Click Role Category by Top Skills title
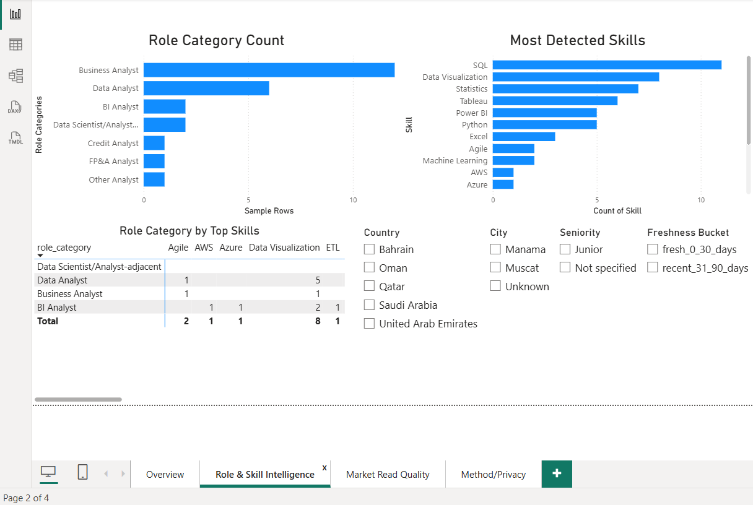 coord(189,231)
